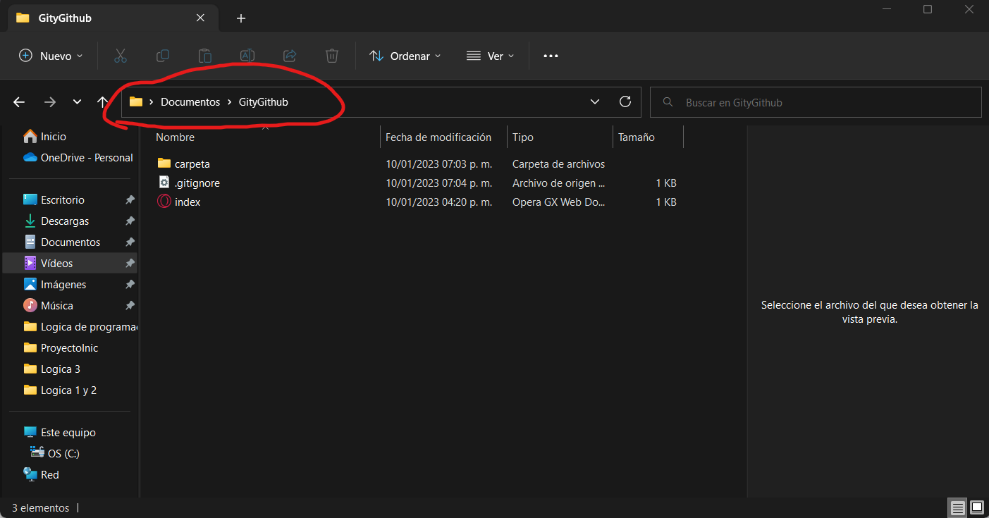
Task: Click 'Opera GX Web Do...' type cell
Action: pyautogui.click(x=558, y=202)
